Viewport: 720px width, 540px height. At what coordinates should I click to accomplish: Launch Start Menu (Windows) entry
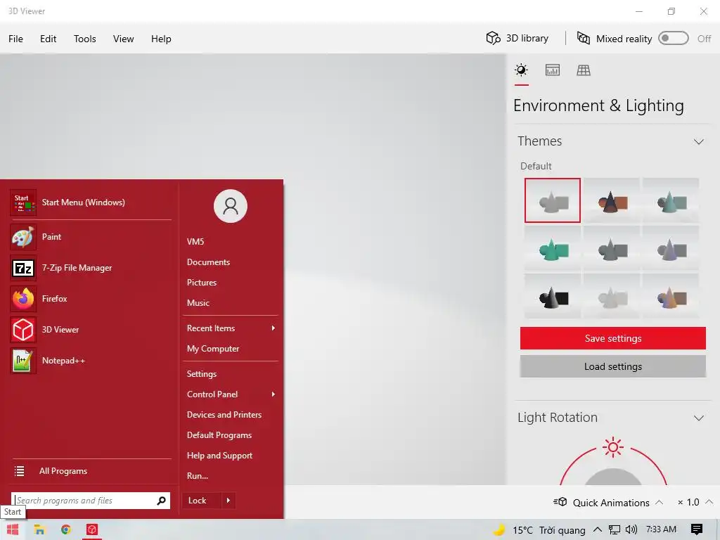(x=91, y=202)
